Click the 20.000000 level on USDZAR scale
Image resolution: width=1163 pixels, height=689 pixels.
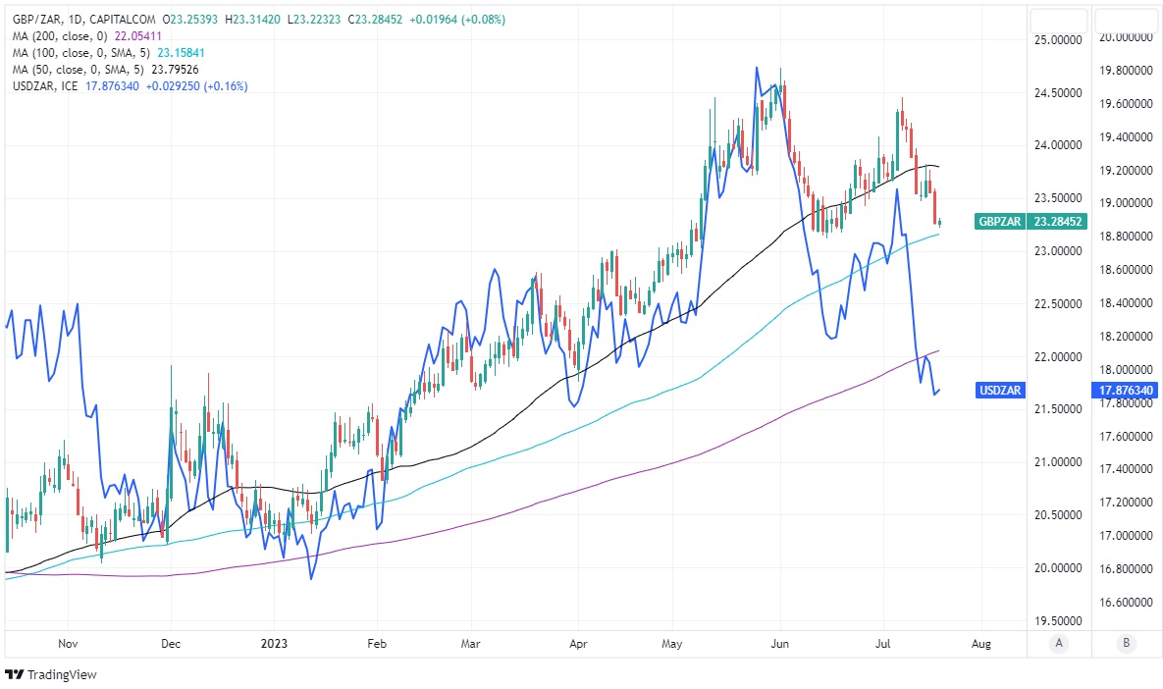pyautogui.click(x=1124, y=37)
